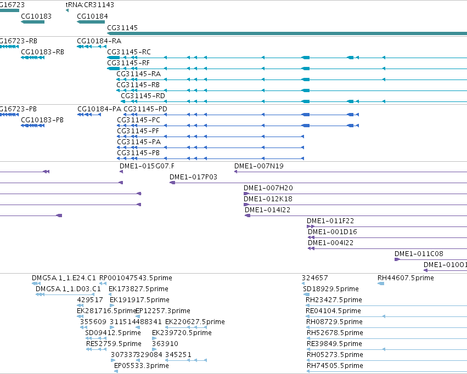Click EST label RH52678.5prime
Image resolution: width=467 pixels, height=374 pixels.
click(x=335, y=333)
